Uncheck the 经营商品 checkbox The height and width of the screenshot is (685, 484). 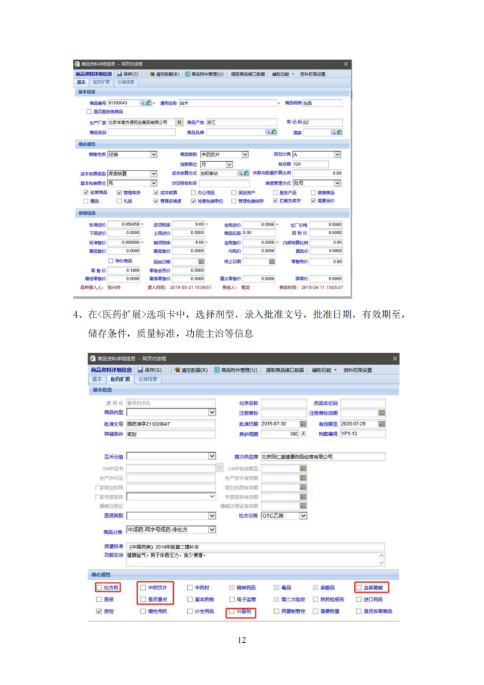pyautogui.click(x=86, y=193)
